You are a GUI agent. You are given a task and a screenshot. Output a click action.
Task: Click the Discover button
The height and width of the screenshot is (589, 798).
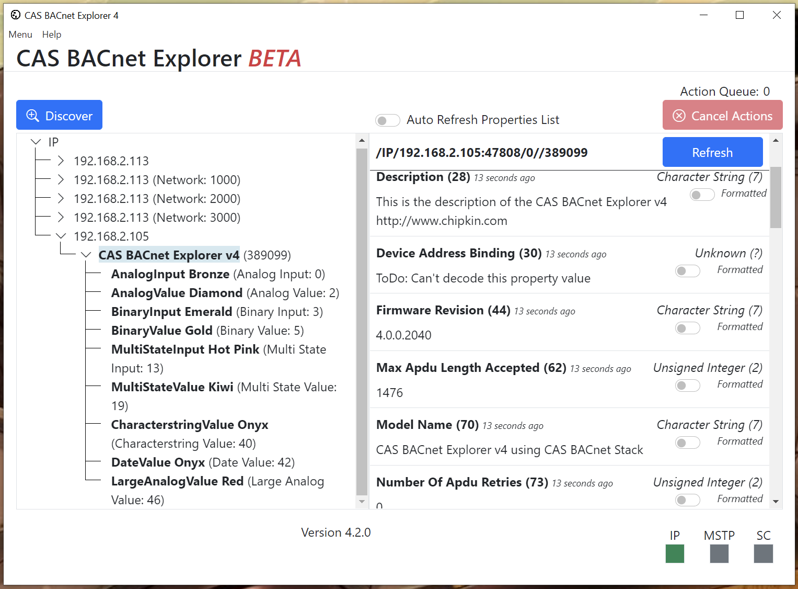[x=59, y=115]
